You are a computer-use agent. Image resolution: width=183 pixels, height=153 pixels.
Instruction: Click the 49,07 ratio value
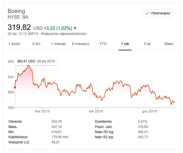pos(55,142)
